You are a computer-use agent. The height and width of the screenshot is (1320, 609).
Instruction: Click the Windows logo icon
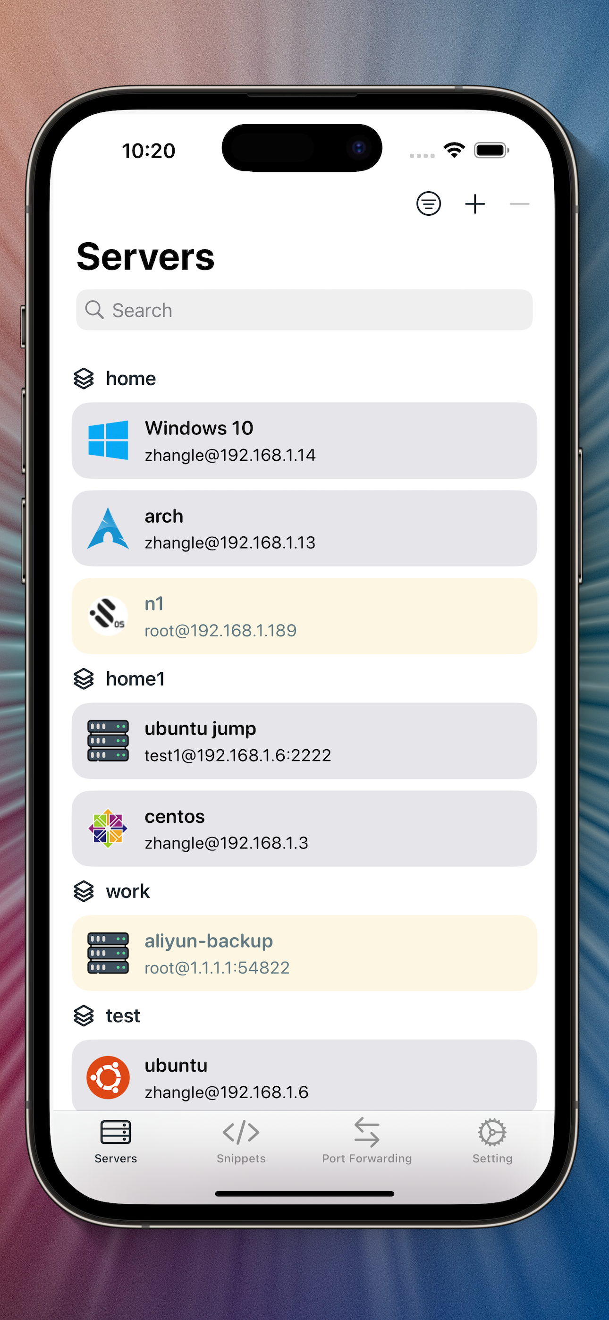pyautogui.click(x=108, y=440)
